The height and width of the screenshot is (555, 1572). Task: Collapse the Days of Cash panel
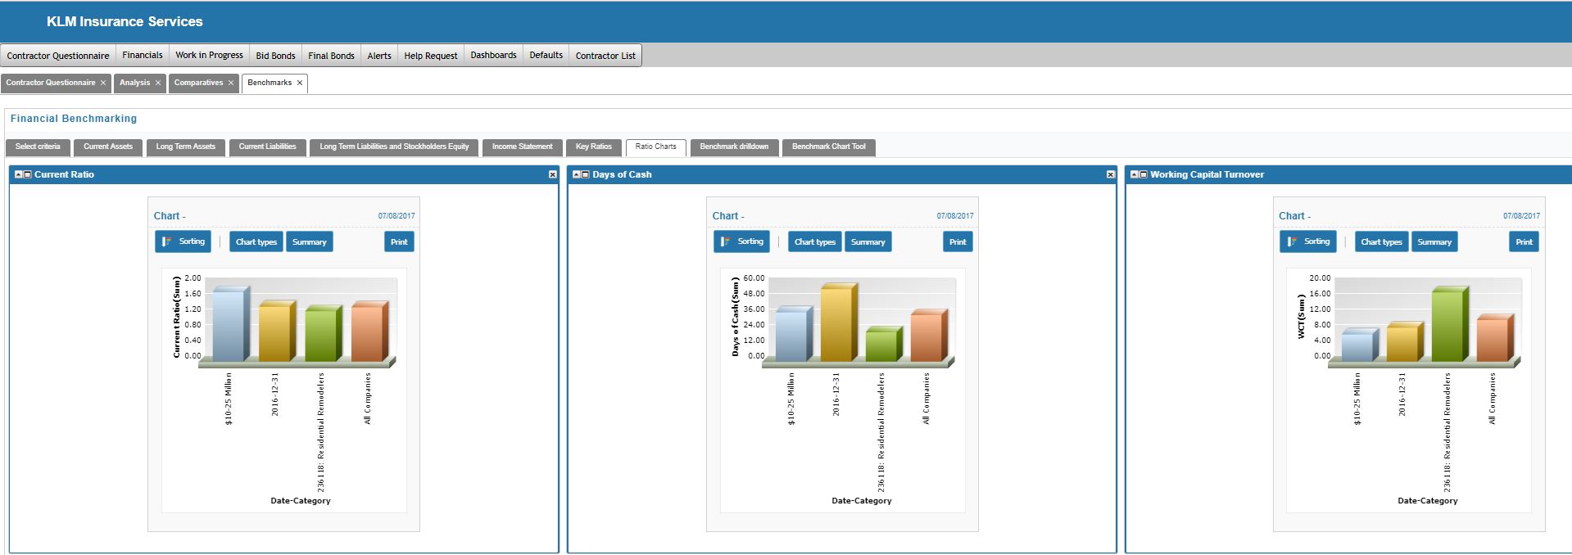point(576,174)
